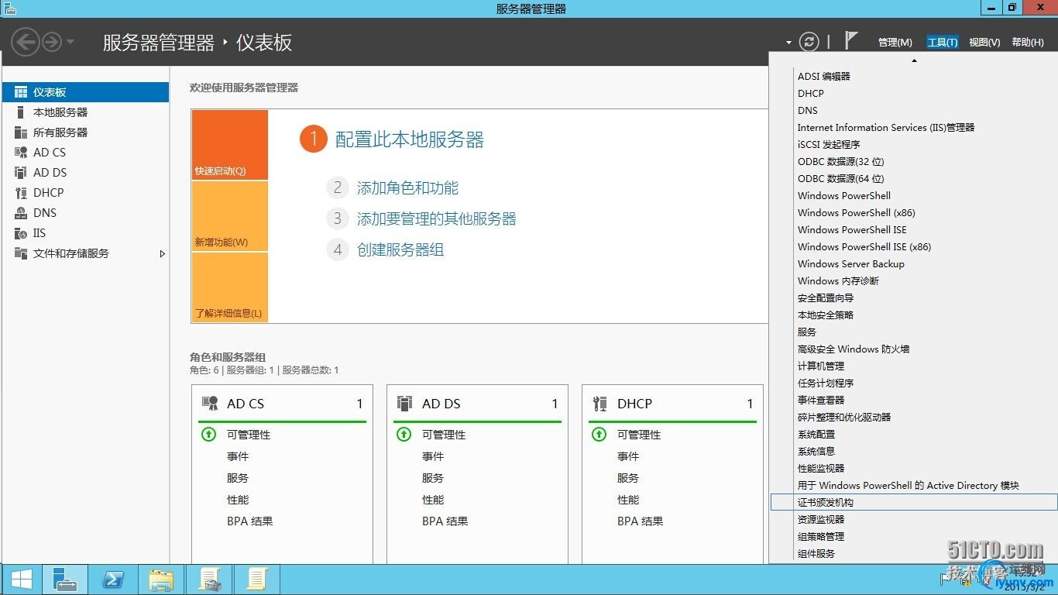Select 仪表板 icon in sidebar
Viewport: 1058px width, 595px height.
pyautogui.click(x=21, y=92)
